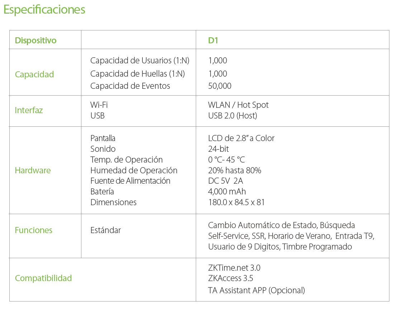Select the Compatibilidad row label
Screen dimensions: 393x309
(43, 278)
